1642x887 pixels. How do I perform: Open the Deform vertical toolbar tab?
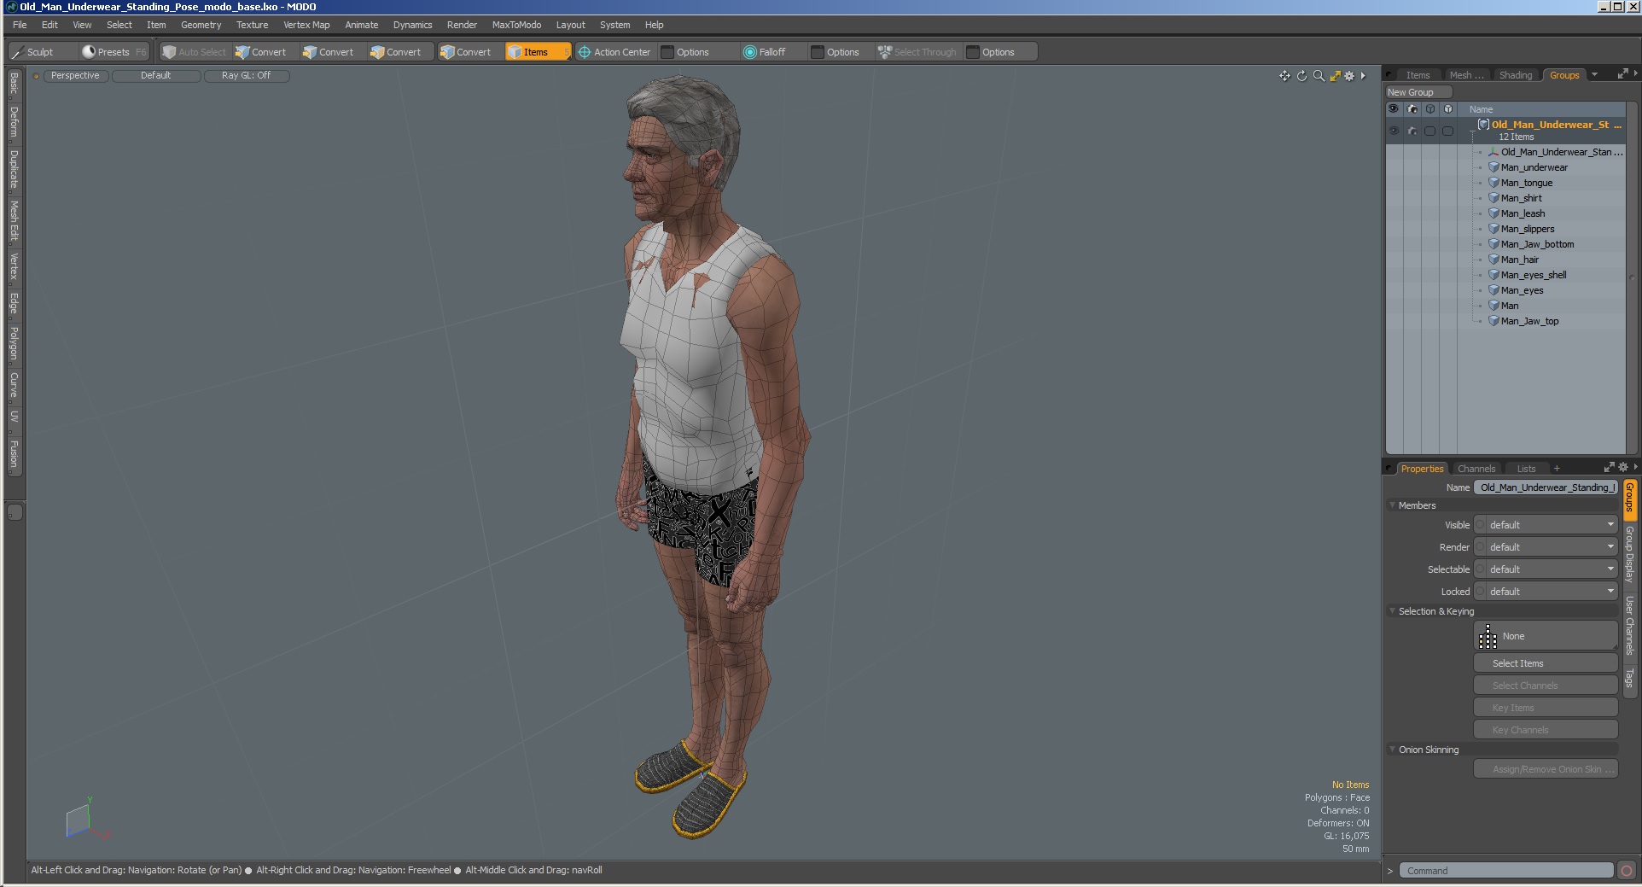click(x=15, y=122)
